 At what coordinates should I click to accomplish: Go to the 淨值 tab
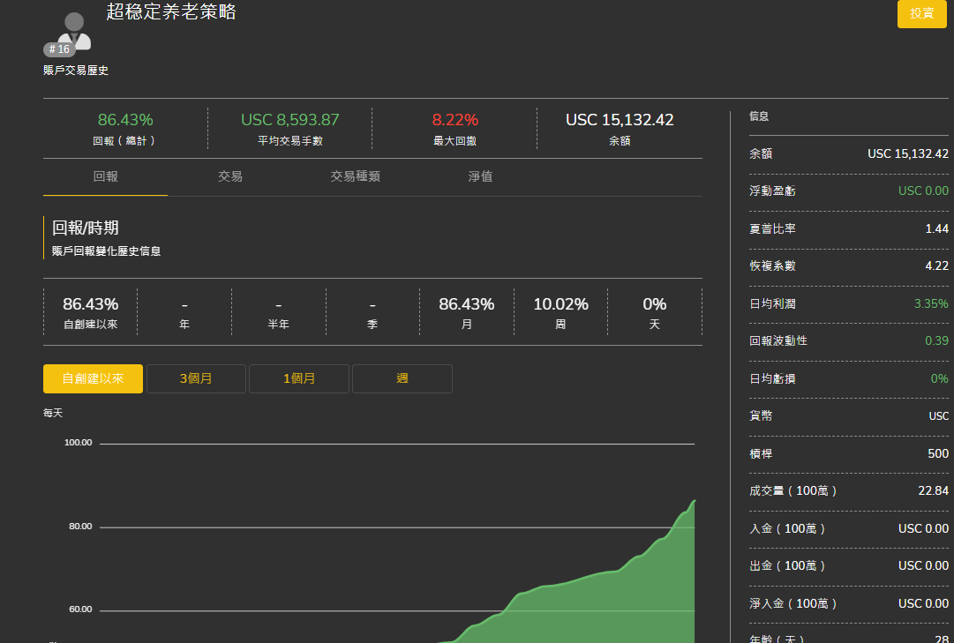tap(480, 177)
